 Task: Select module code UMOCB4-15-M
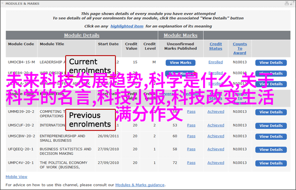[21, 62]
